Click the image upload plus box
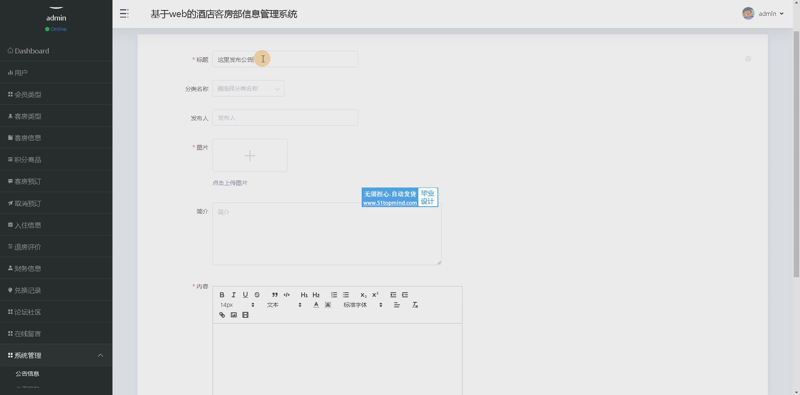This screenshot has height=395, width=800. 250,155
